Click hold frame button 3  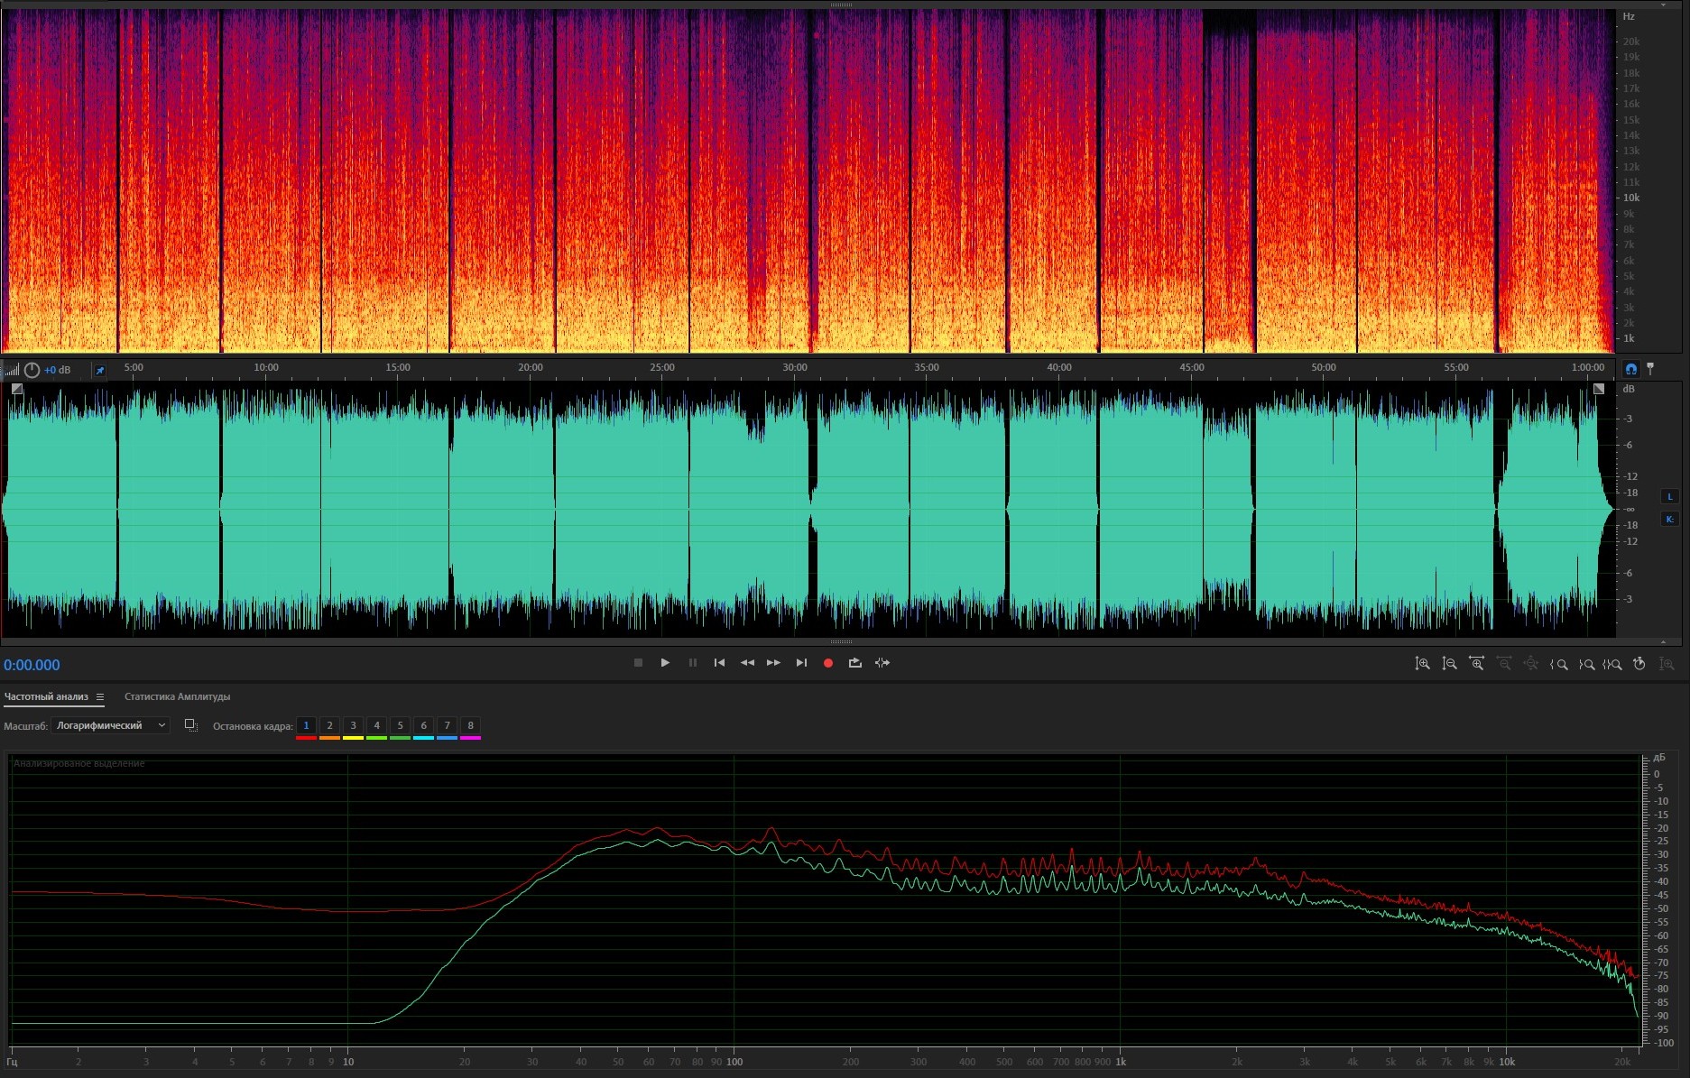pyautogui.click(x=353, y=725)
